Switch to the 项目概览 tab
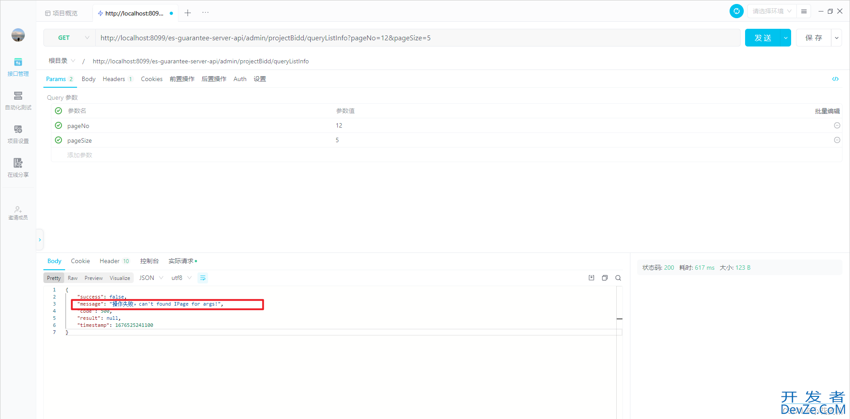The height and width of the screenshot is (419, 850). click(61, 13)
